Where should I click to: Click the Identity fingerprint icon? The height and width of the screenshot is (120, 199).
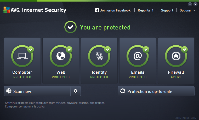coord(99,56)
